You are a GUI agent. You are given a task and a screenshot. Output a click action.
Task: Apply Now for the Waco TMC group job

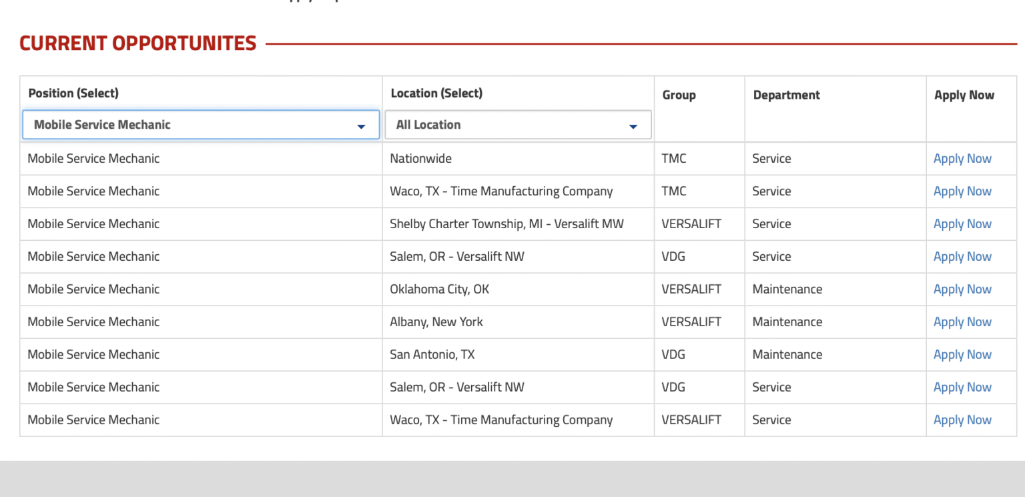(962, 191)
